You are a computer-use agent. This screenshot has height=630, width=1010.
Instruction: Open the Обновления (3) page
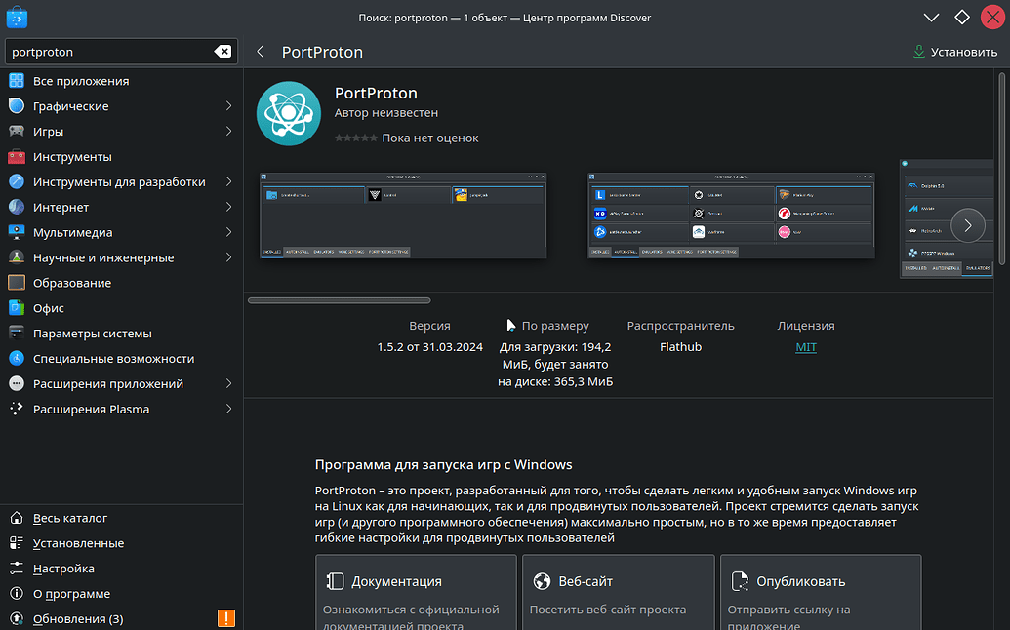pos(121,618)
